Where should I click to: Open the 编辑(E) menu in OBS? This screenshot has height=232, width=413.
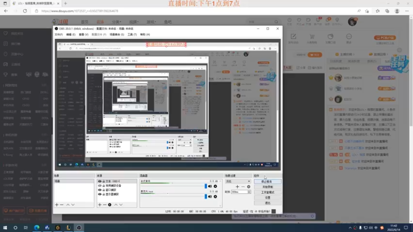tap(71, 35)
